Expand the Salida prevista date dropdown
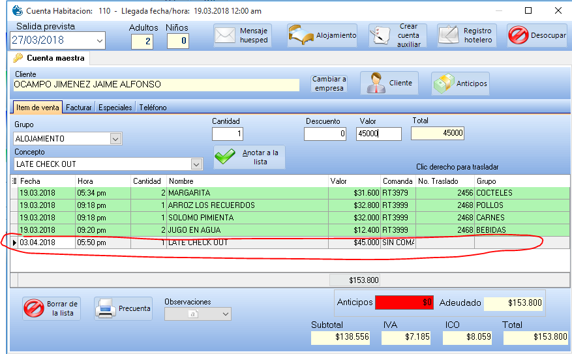 coord(99,40)
